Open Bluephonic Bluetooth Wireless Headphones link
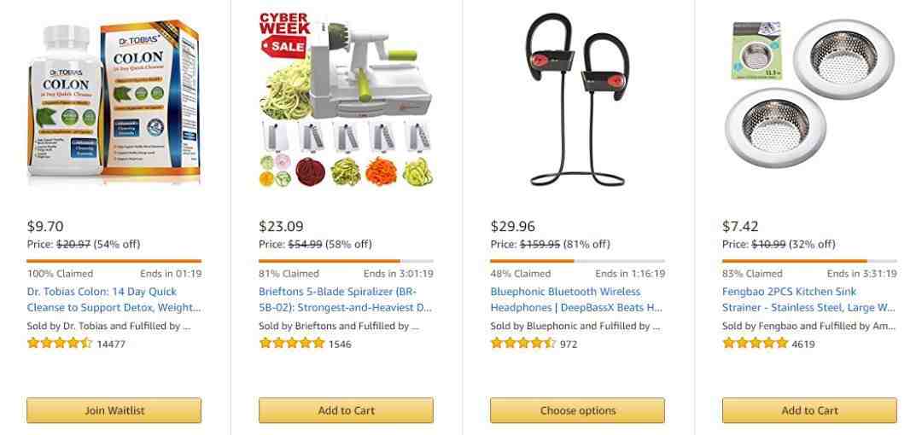 (577, 299)
